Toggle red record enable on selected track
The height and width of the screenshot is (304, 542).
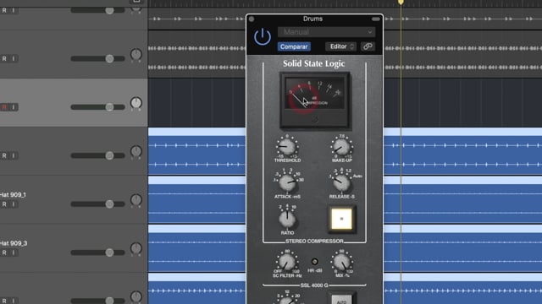point(4,107)
